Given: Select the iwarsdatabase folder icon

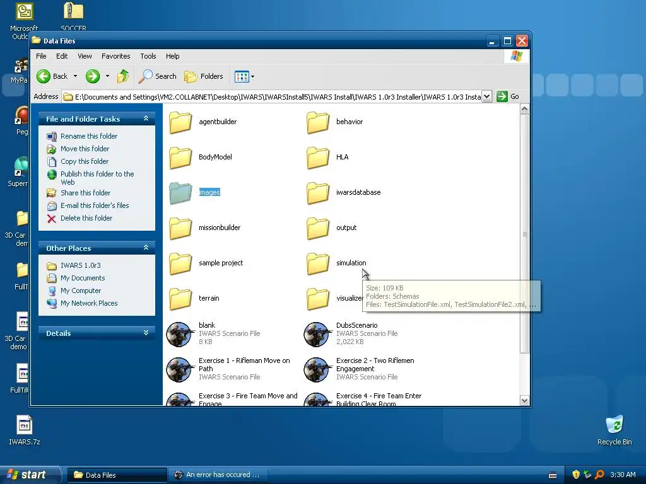Looking at the screenshot, I should [x=318, y=193].
